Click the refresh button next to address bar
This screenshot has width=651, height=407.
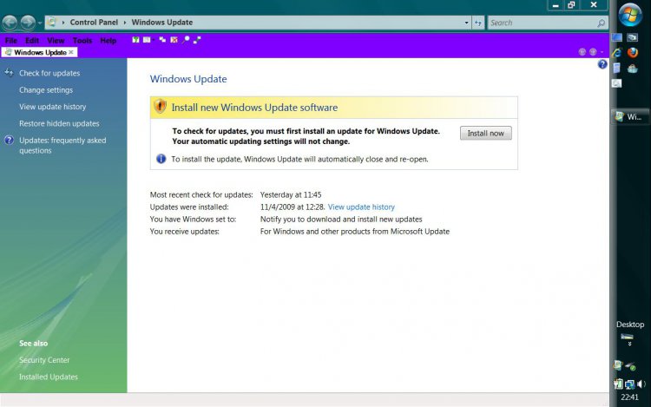click(478, 23)
